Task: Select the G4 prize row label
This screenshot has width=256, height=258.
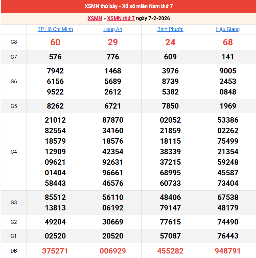Action: point(14,152)
